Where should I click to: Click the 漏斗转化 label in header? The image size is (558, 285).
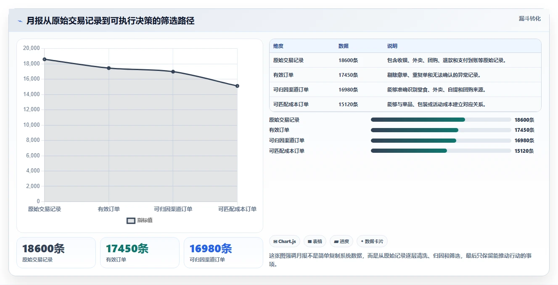tap(529, 19)
